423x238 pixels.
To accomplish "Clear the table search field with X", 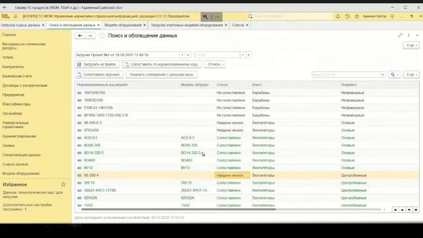I will [x=383, y=75].
